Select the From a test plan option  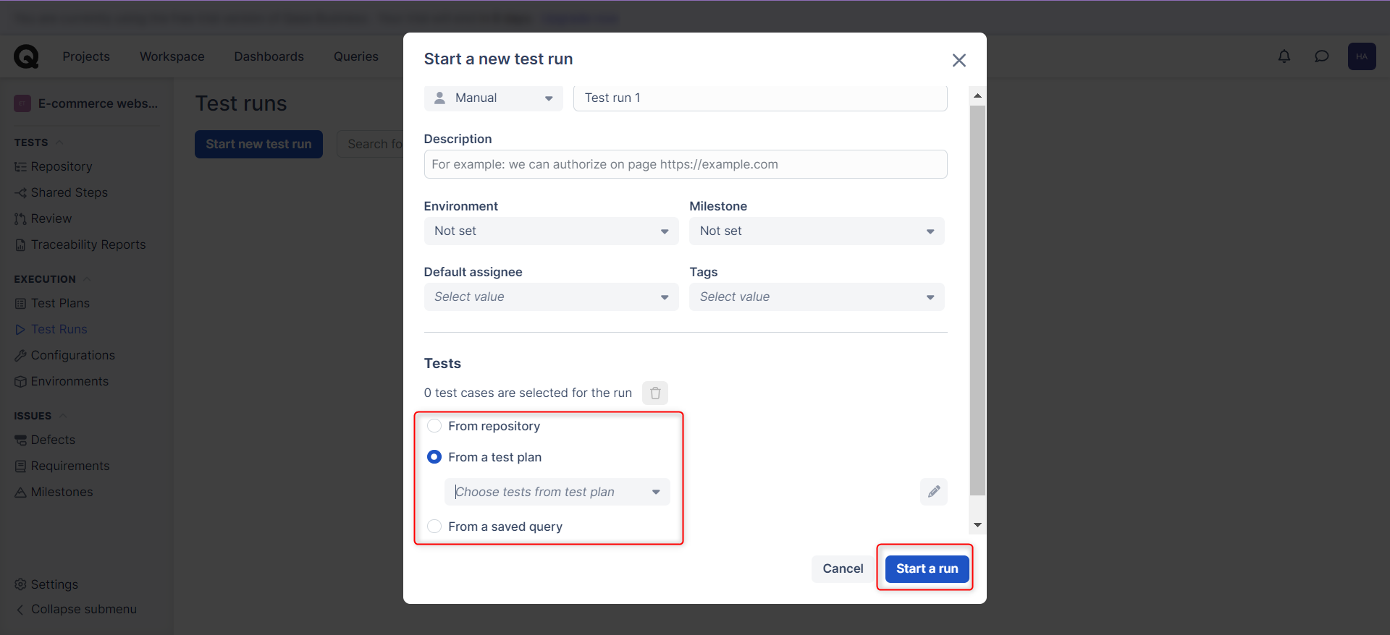(x=434, y=457)
